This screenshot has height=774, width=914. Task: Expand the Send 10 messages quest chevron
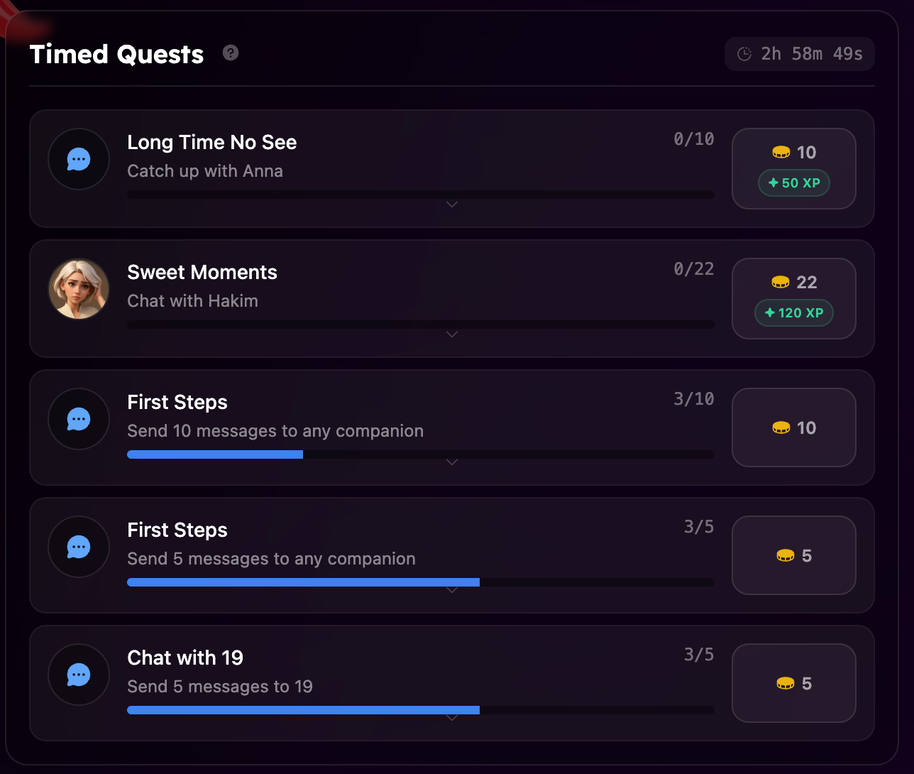(x=452, y=462)
